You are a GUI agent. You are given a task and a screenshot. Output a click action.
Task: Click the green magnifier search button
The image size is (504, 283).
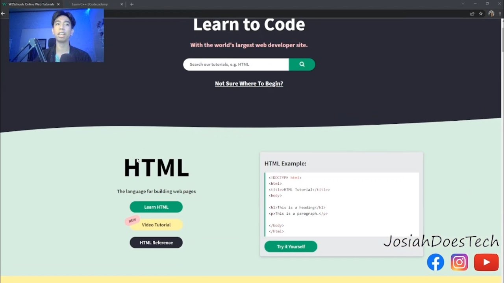tap(302, 64)
